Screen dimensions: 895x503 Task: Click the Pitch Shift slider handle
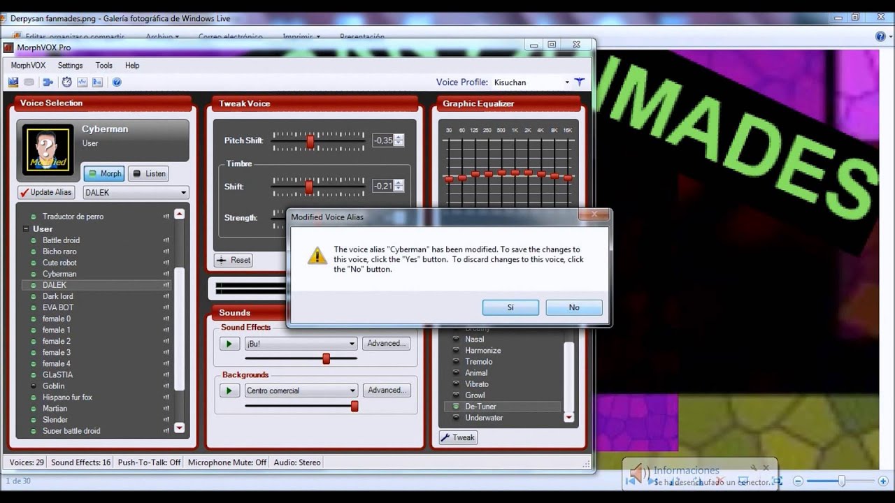coord(310,142)
